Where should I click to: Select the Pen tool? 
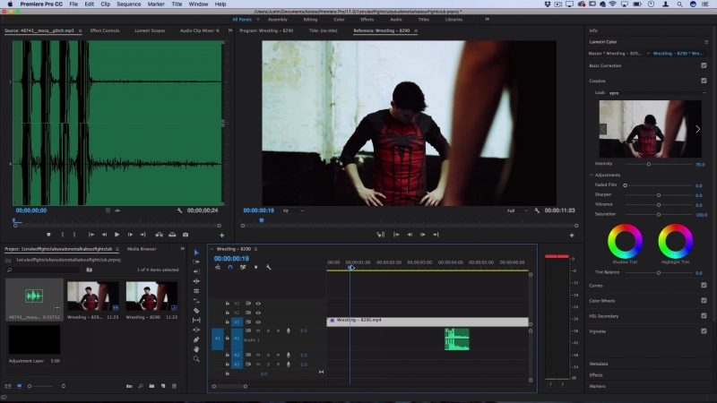[196, 339]
